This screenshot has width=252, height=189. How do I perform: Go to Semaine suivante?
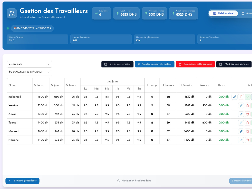[241, 181]
